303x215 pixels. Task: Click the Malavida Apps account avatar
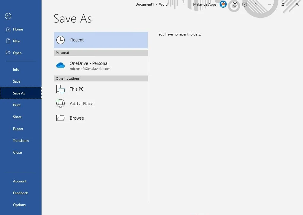(x=223, y=4)
